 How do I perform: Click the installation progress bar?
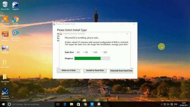92,58
